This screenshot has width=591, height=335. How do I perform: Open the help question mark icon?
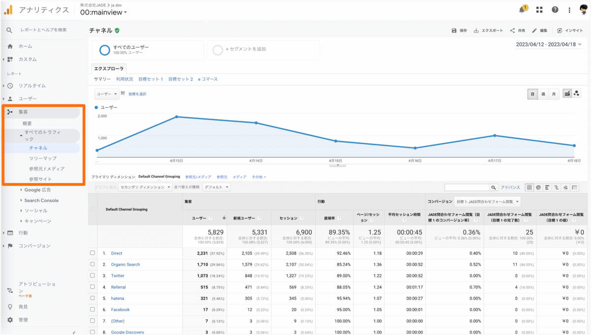point(555,10)
